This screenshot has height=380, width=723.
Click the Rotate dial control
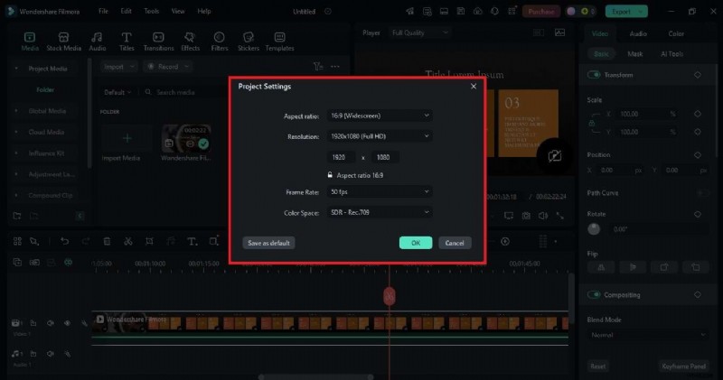(594, 229)
